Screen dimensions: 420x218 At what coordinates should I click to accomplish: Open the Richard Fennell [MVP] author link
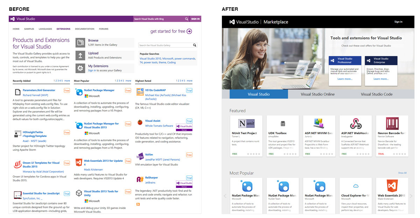[35, 95]
